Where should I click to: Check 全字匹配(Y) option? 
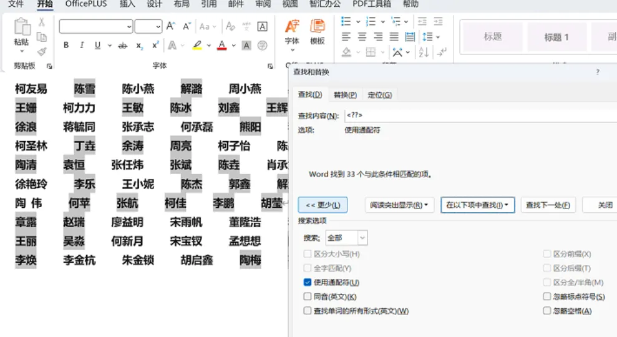click(308, 268)
